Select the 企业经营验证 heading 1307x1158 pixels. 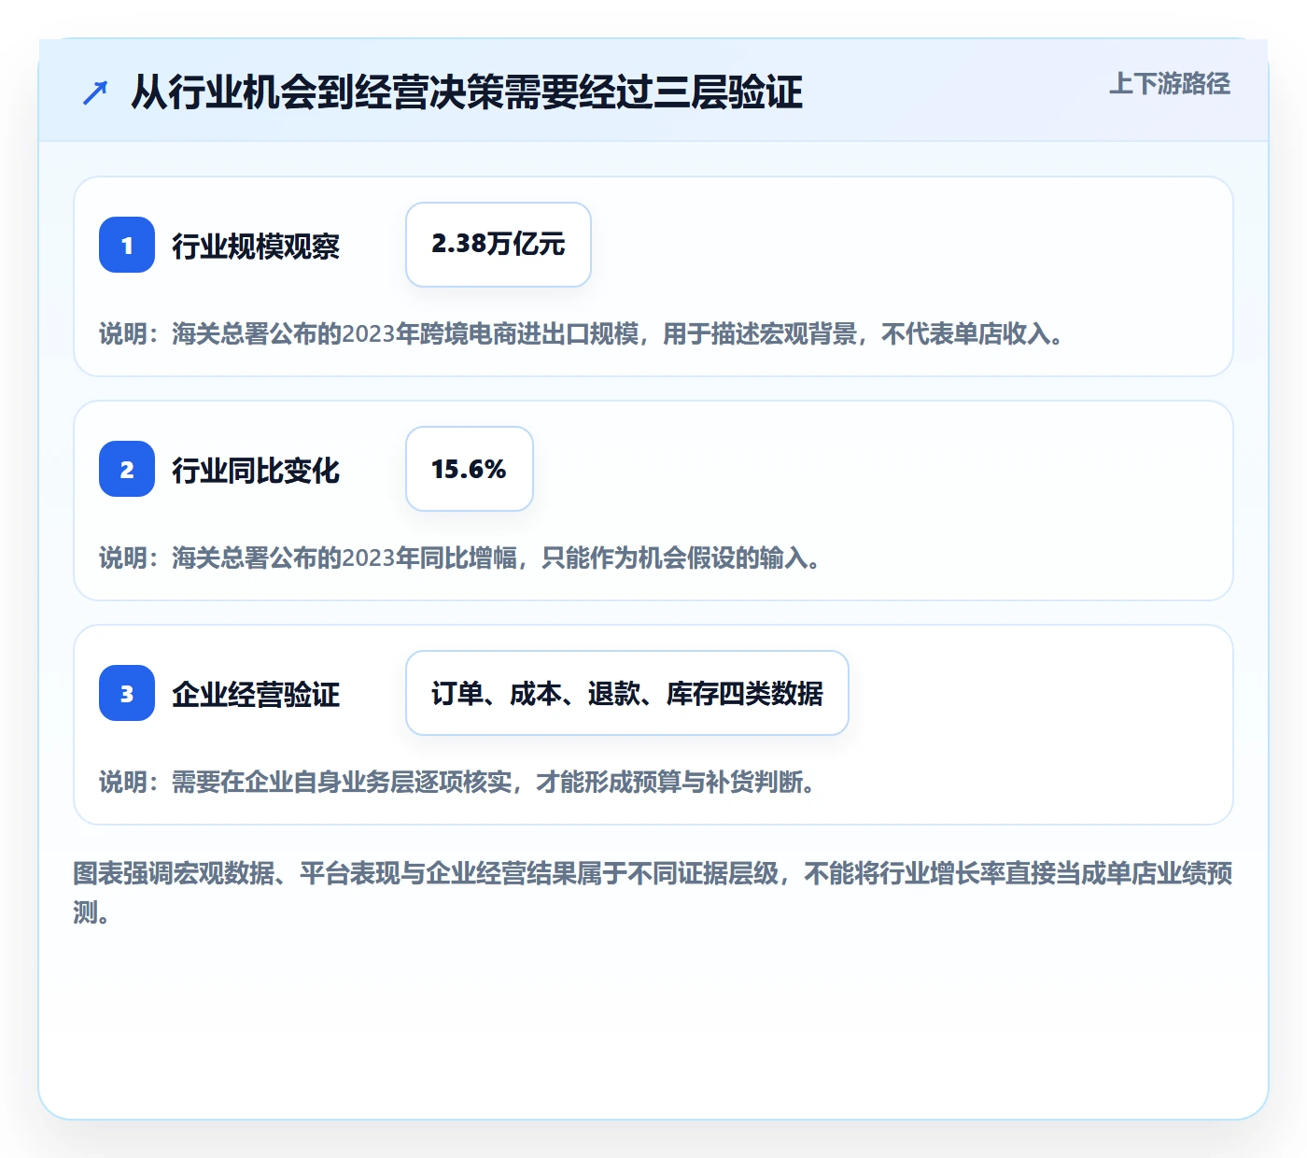(256, 694)
